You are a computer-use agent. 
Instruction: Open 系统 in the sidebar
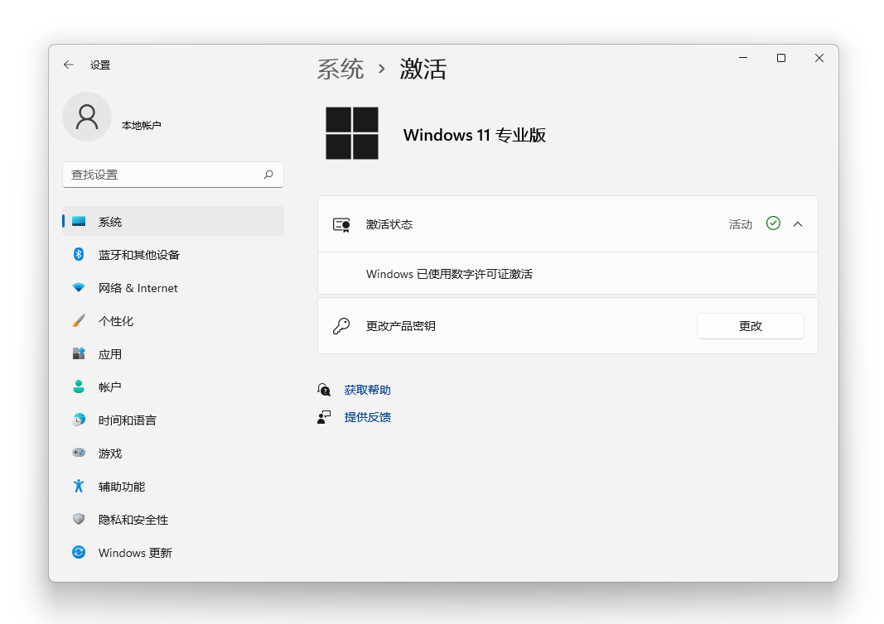[x=173, y=221]
